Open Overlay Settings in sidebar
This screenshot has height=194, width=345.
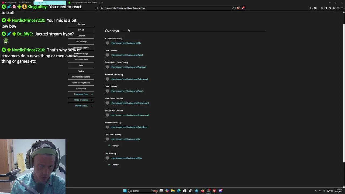[81, 54]
